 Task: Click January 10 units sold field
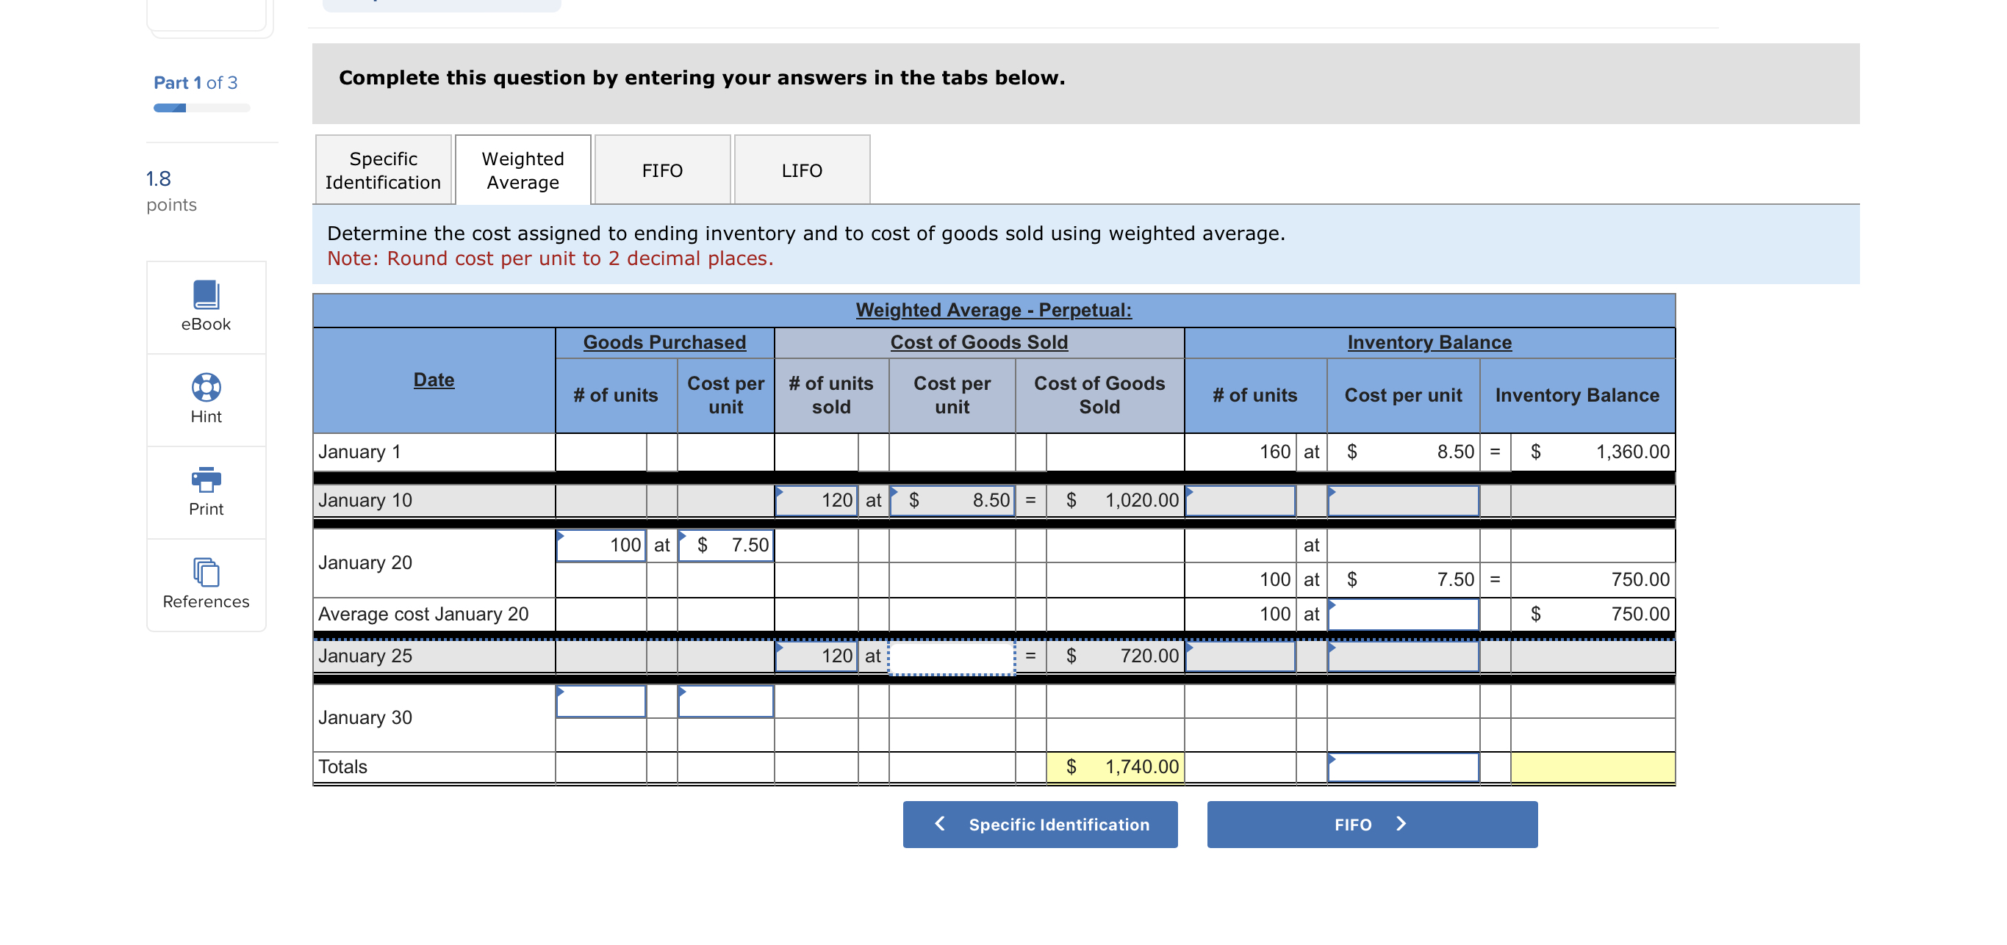[816, 501]
